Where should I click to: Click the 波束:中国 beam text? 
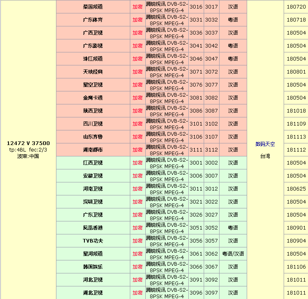[28, 156]
